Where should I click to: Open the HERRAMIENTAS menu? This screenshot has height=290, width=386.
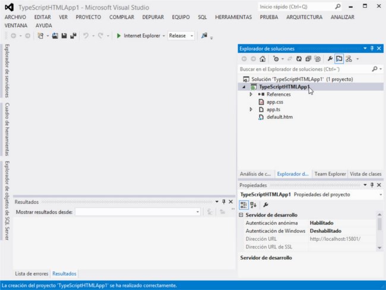233,17
